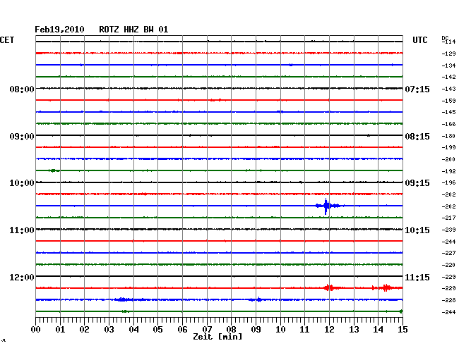The height and width of the screenshot is (348, 459).
Task: Select minute 14 on the time axis
Action: tap(378, 329)
